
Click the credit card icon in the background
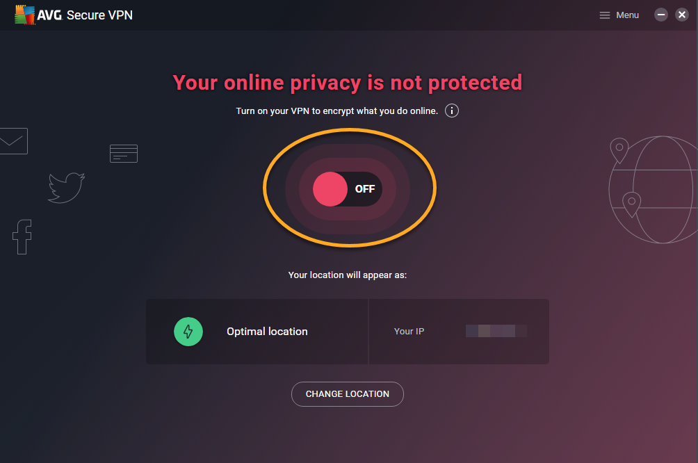click(123, 153)
